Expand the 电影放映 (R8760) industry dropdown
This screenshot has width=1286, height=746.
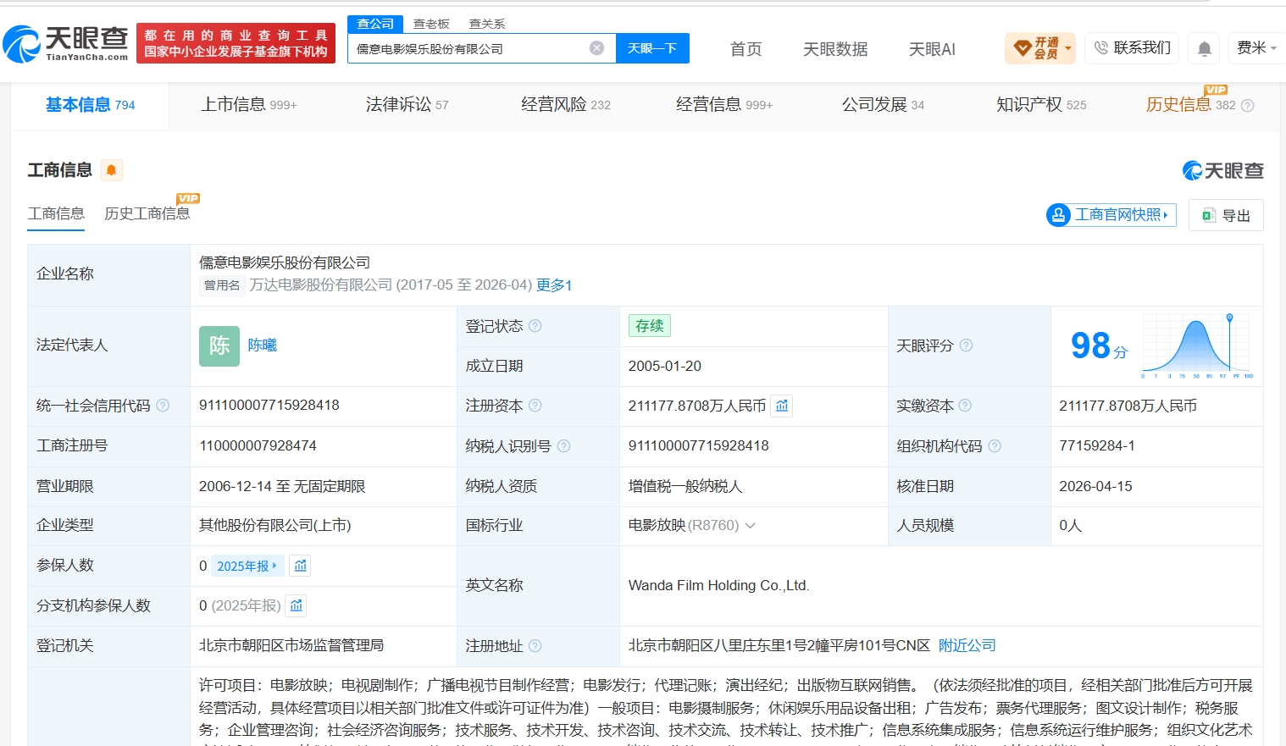pos(750,526)
